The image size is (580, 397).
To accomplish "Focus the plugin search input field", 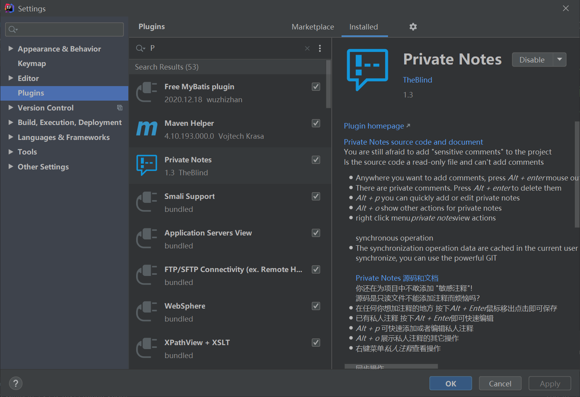I will [x=225, y=48].
